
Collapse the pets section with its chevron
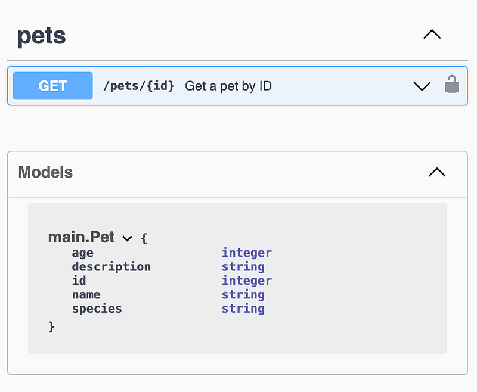pos(432,35)
